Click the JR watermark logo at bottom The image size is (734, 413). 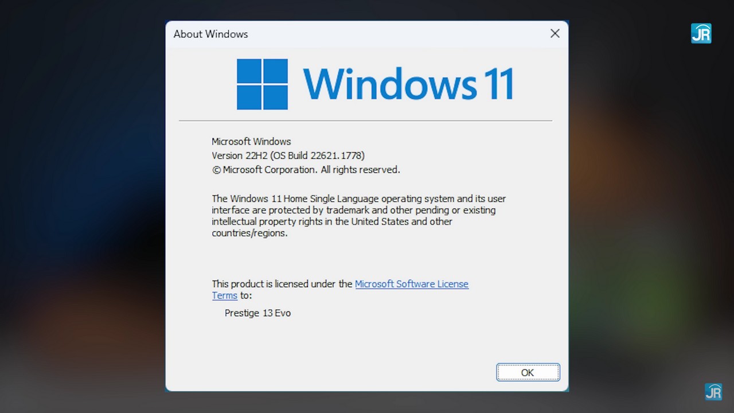tap(713, 392)
